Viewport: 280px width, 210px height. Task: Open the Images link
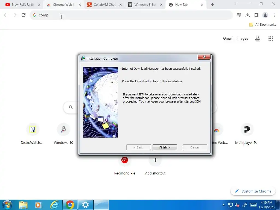(242, 38)
